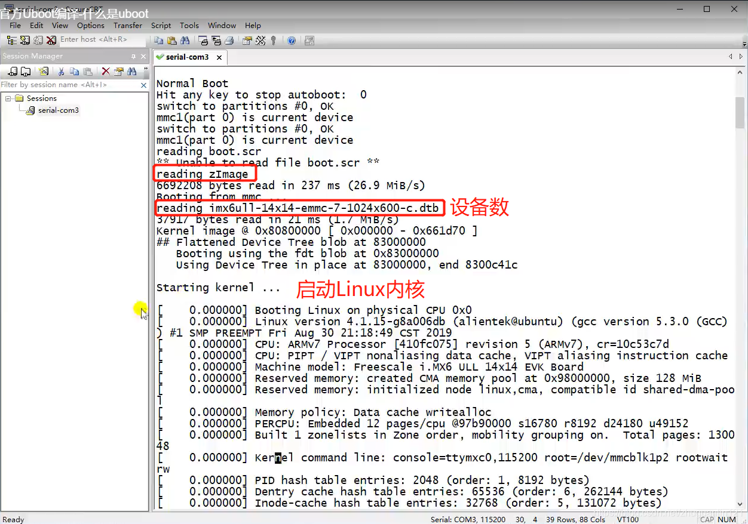Click the scissors Cut icon in Session Manager
The image size is (748, 524).
point(61,72)
